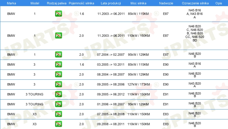
Task: Click 85kW / 115KM in the E87 row
Action: pyautogui.click(x=138, y=14)
